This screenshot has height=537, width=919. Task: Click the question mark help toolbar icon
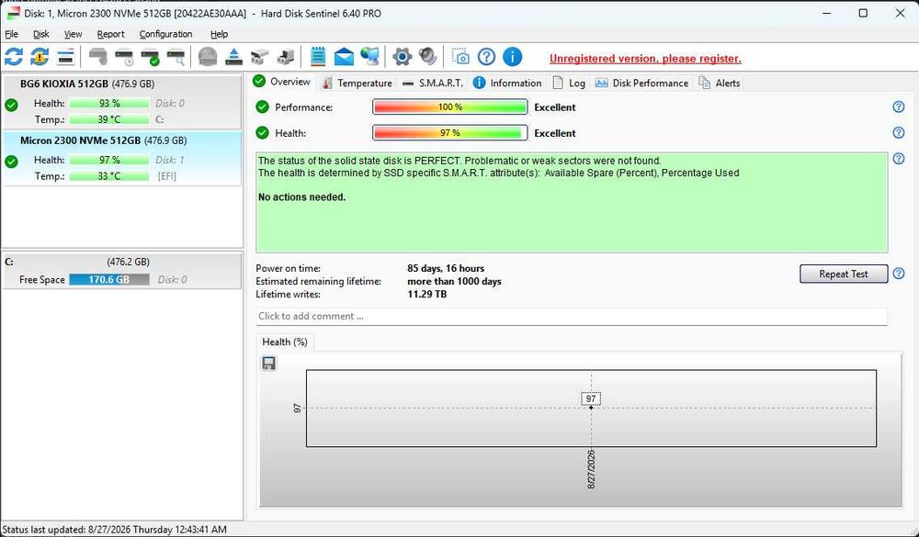coord(486,57)
